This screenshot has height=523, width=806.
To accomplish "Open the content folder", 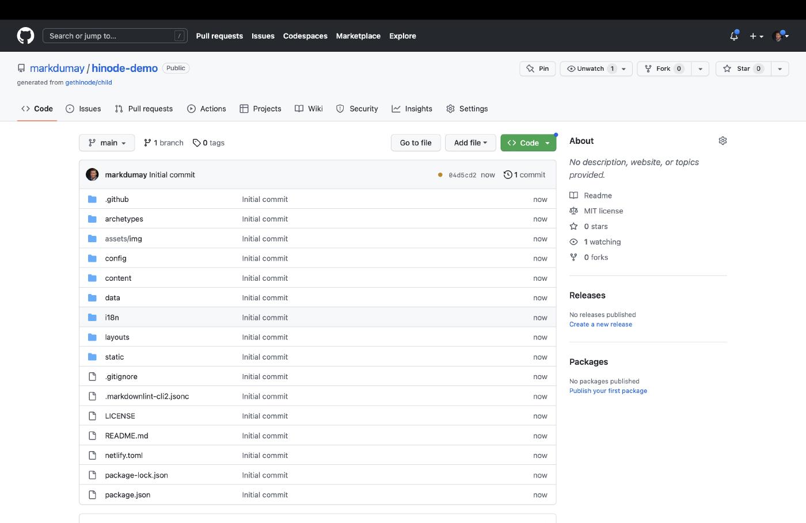I will (118, 278).
